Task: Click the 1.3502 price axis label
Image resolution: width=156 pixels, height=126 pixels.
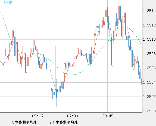Action: 149,97
